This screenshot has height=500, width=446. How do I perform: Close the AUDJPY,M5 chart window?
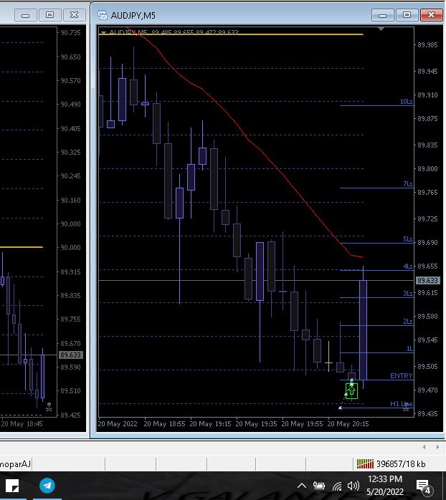click(x=432, y=15)
